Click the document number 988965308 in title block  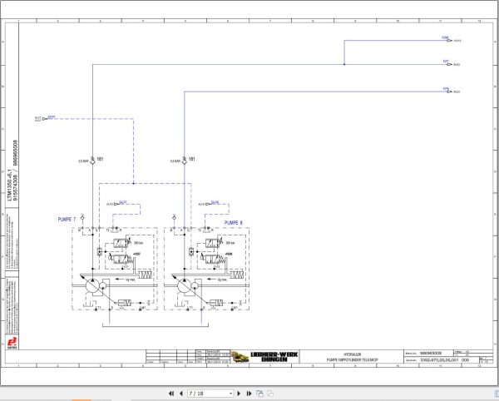431,354
